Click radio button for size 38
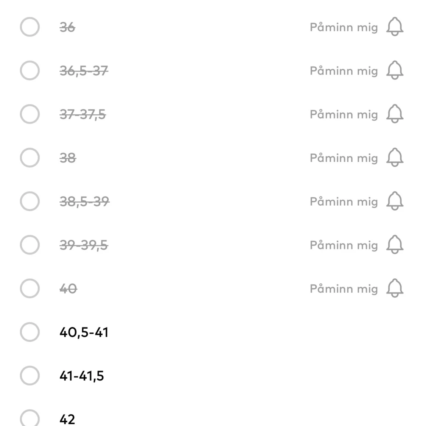Viewport: 426px width, 426px height. click(x=30, y=158)
